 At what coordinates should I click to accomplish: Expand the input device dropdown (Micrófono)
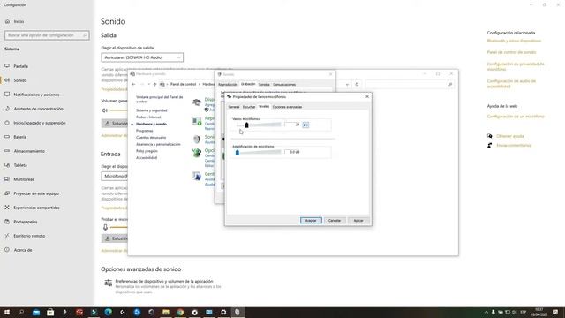click(x=114, y=176)
